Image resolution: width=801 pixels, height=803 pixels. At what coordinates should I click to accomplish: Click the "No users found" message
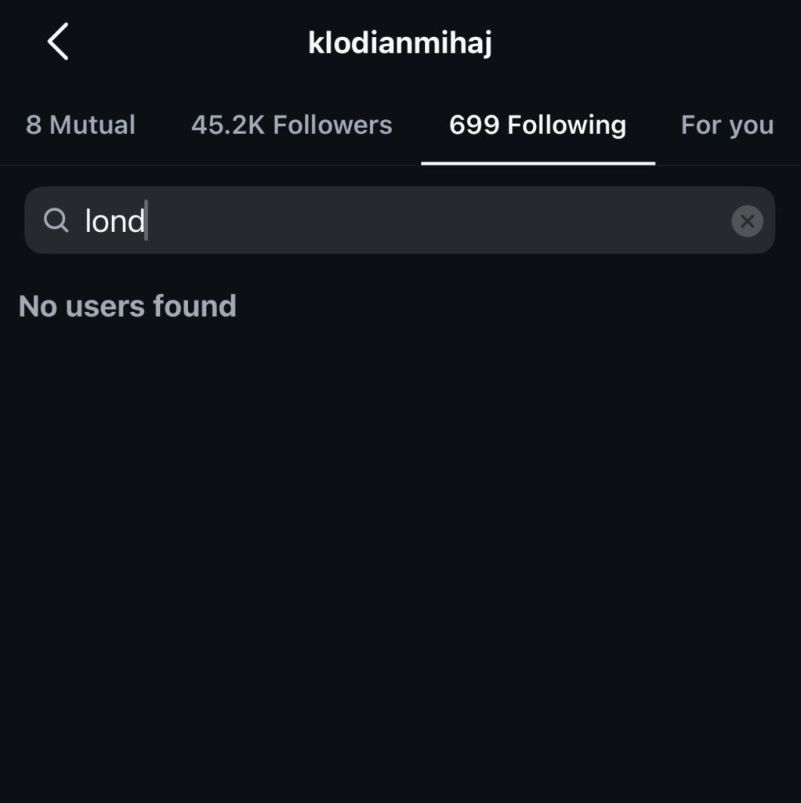[128, 306]
